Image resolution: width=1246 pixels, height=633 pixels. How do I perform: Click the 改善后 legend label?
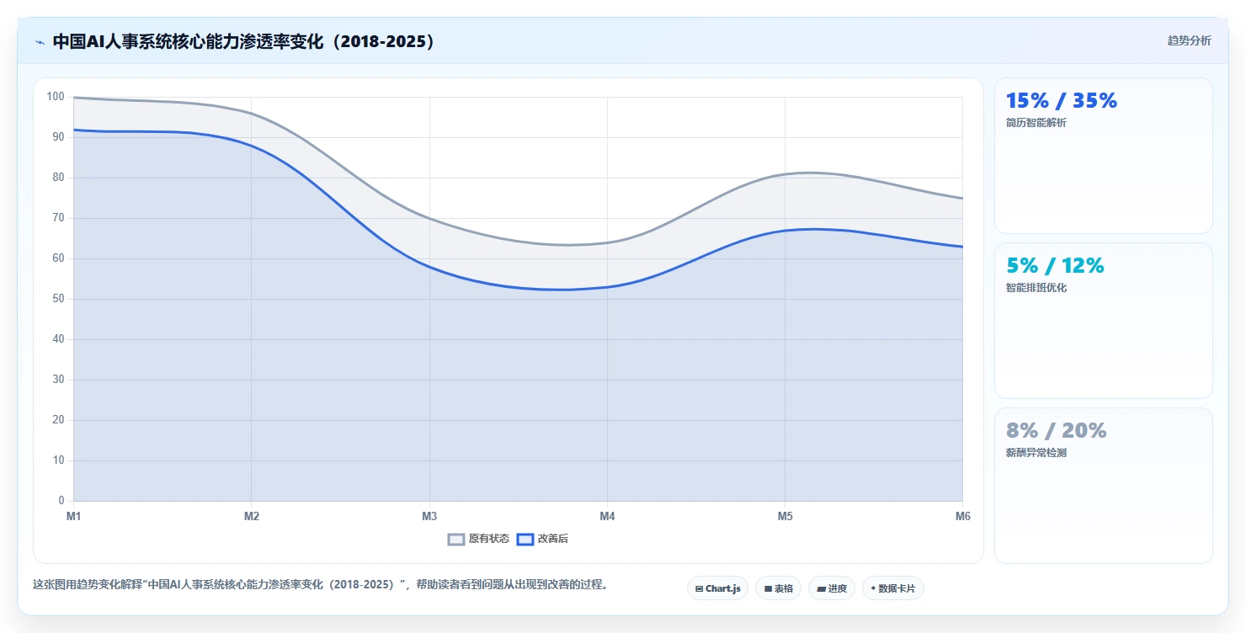553,539
